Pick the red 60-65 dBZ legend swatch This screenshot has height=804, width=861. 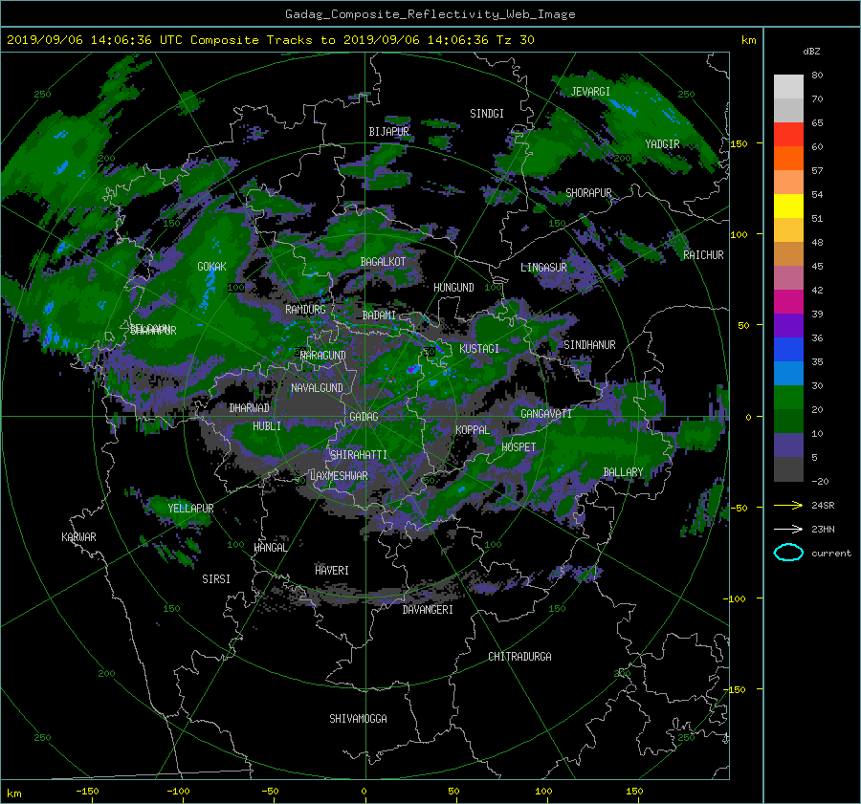(x=788, y=134)
